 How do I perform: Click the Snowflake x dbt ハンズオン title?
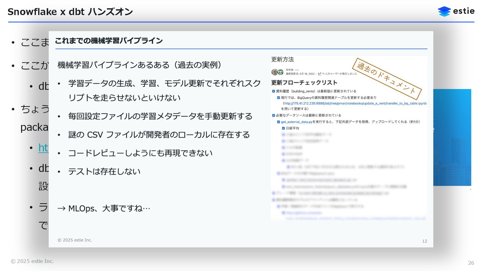click(x=70, y=12)
